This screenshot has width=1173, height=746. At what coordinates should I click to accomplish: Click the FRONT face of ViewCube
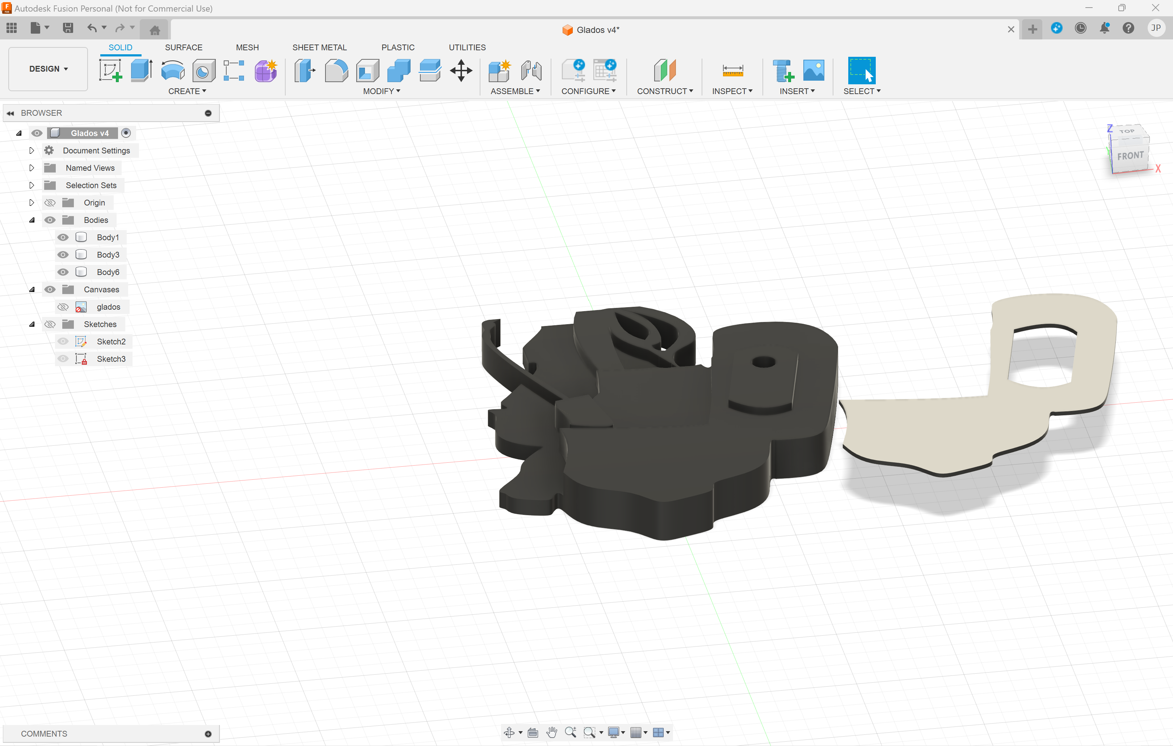point(1130,156)
